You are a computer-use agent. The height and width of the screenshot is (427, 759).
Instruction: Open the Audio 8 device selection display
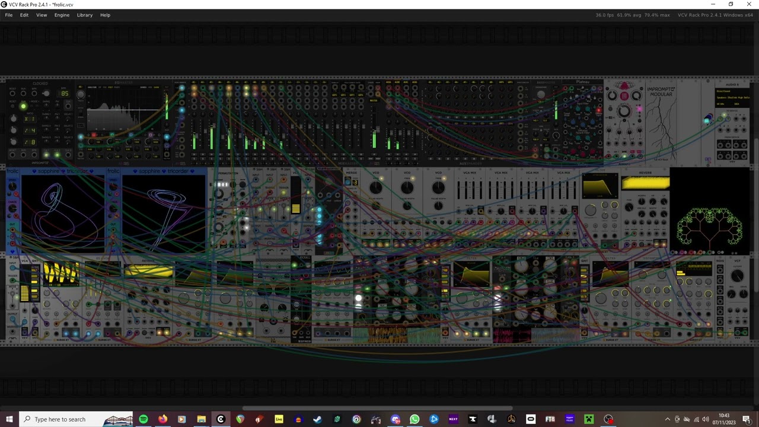tap(733, 97)
